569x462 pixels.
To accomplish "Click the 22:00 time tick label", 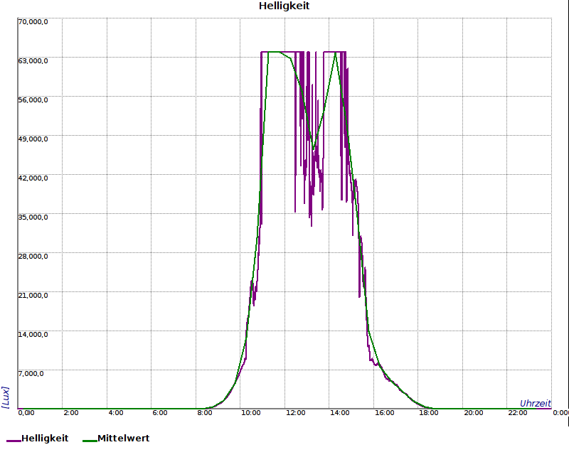I will tap(518, 413).
